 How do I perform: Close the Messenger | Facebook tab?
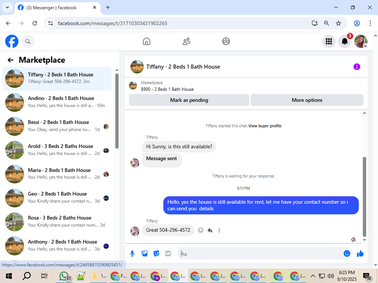point(95,7)
